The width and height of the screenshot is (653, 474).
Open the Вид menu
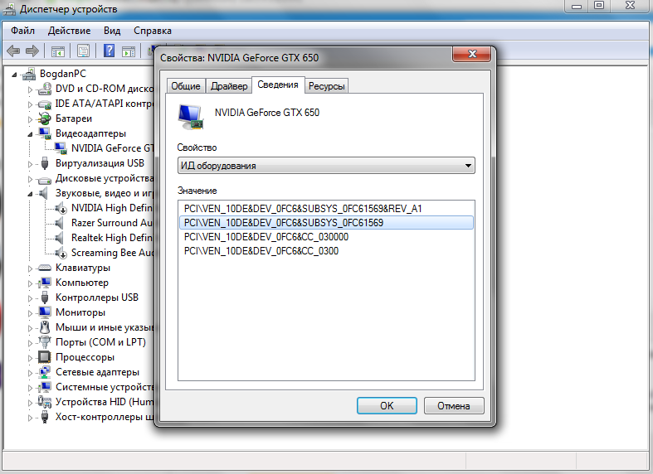coord(112,31)
